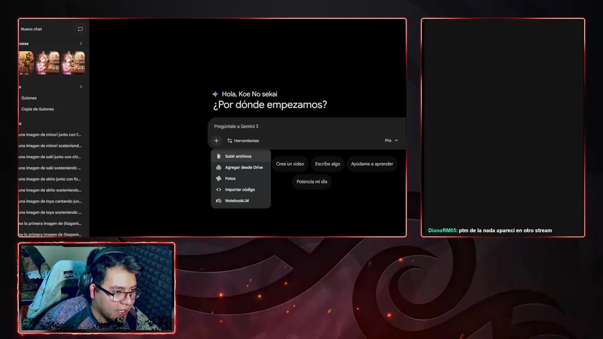Choose Subir archivos from the menu
The width and height of the screenshot is (603, 339).
[x=241, y=156]
